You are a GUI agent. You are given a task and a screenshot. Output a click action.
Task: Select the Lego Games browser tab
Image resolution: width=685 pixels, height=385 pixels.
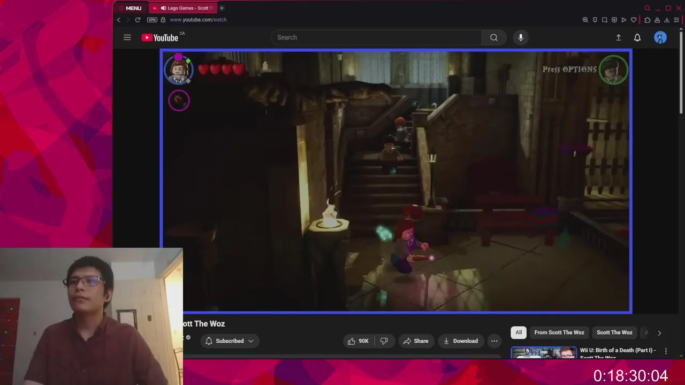[x=183, y=8]
